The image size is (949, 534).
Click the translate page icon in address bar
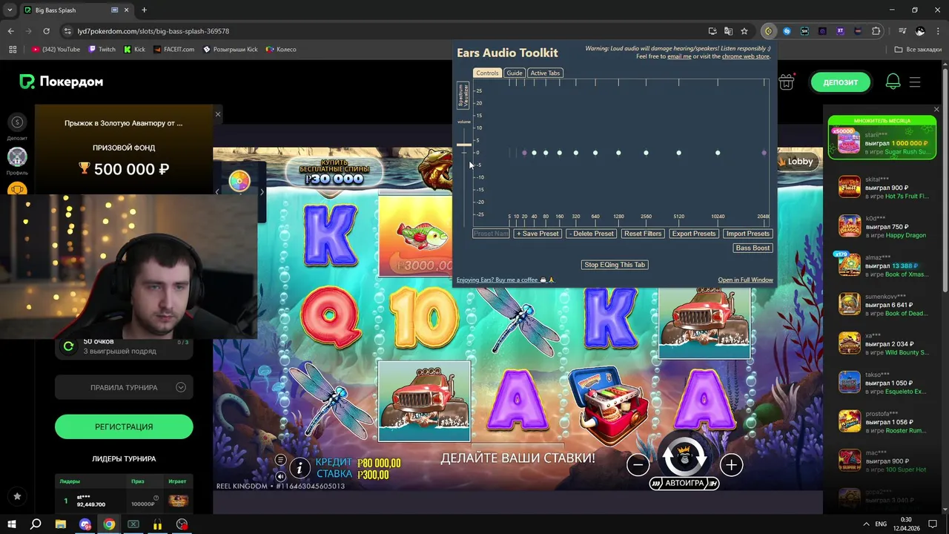tap(728, 31)
